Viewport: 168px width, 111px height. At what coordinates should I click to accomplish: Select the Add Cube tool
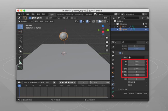point(20,68)
